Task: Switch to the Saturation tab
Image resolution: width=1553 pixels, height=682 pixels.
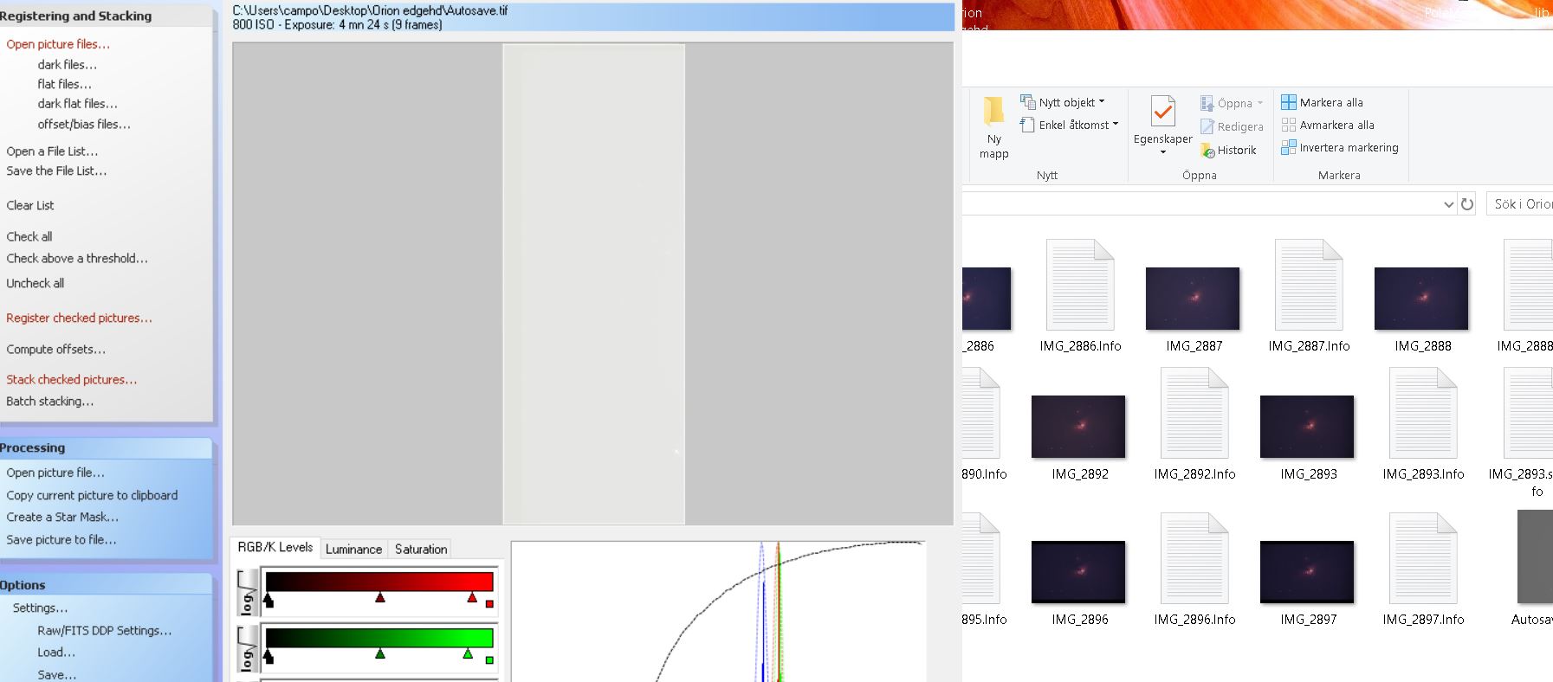Action: click(x=421, y=549)
